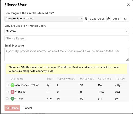Click the clock icon beside the time
Viewport: 133px width, 114px height.
click(109, 19)
